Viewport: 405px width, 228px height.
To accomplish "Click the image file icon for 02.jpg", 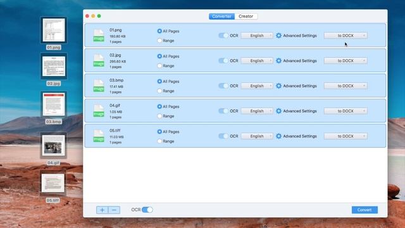I will click(x=99, y=61).
